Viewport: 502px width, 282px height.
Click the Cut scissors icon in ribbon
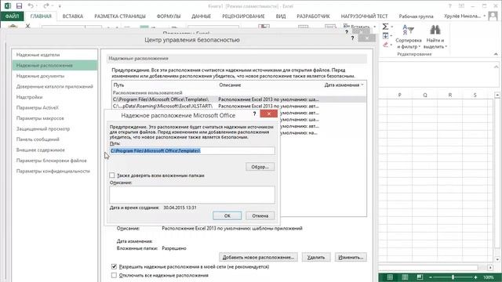28,26
